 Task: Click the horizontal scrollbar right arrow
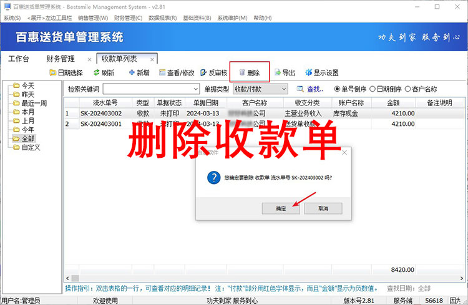(x=461, y=278)
